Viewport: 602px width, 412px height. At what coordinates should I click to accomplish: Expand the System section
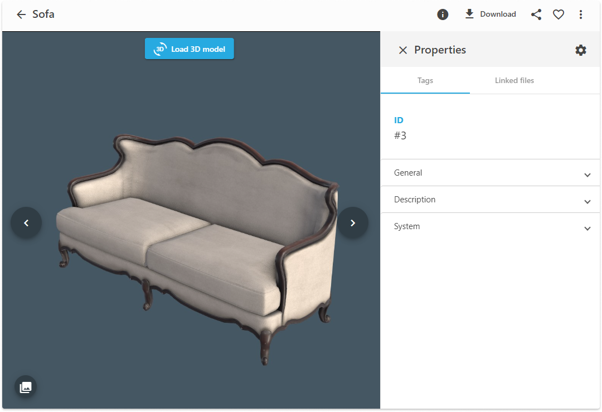click(490, 227)
